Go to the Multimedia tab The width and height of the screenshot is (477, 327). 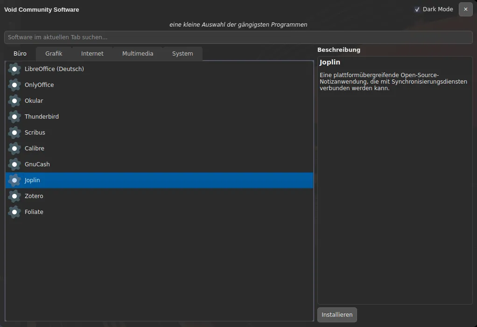click(138, 54)
